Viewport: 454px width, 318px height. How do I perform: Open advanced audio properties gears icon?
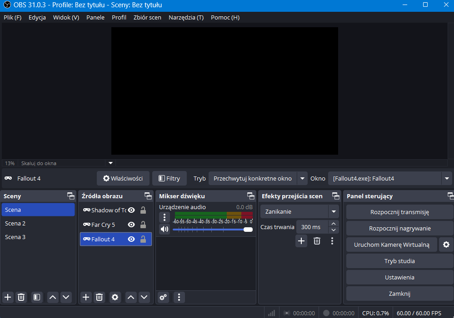click(163, 297)
